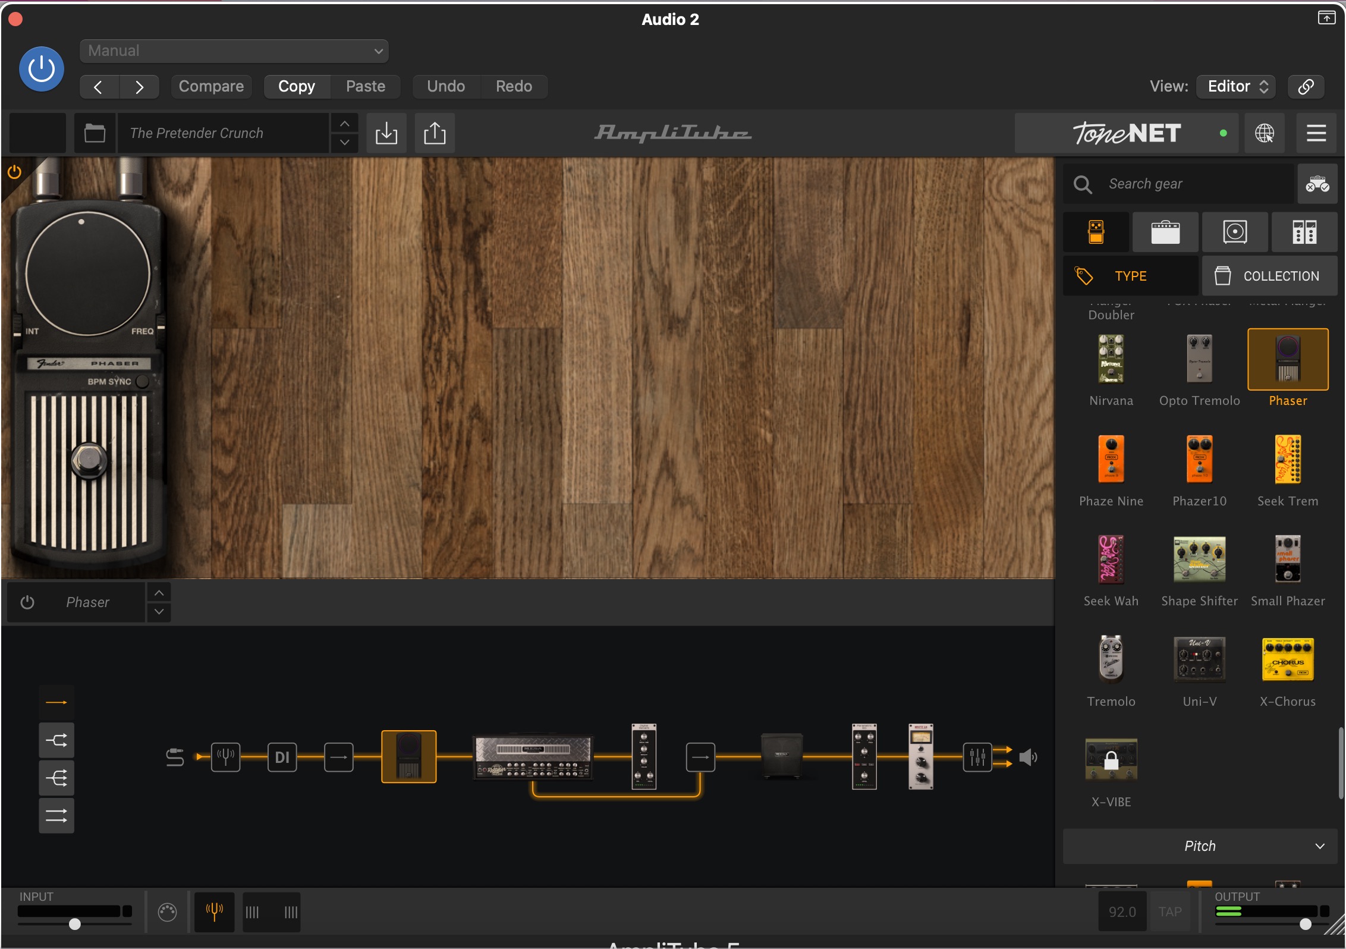Click the DI block in signal chain

pyautogui.click(x=282, y=758)
